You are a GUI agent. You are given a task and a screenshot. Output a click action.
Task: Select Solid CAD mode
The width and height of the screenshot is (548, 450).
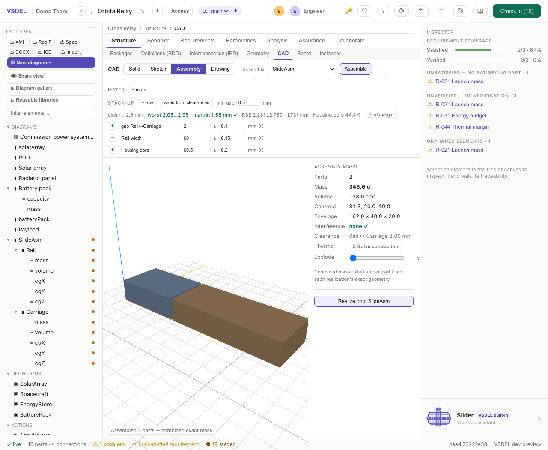[x=134, y=69]
